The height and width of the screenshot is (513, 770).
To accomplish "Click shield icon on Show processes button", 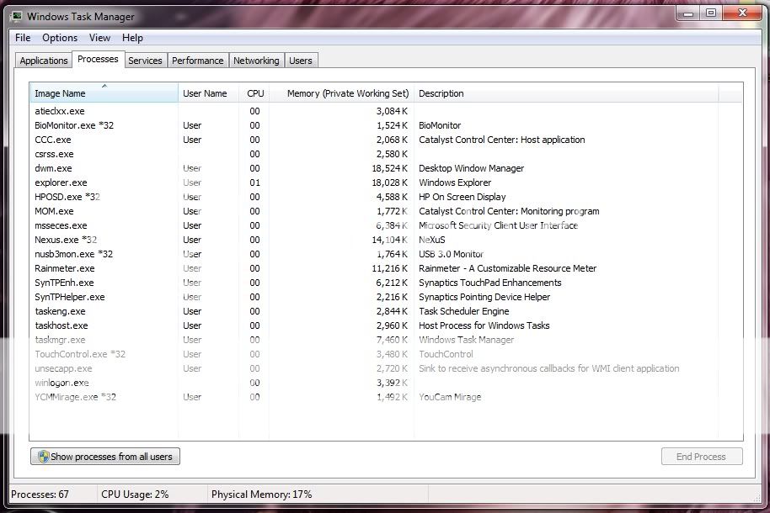I will [41, 457].
